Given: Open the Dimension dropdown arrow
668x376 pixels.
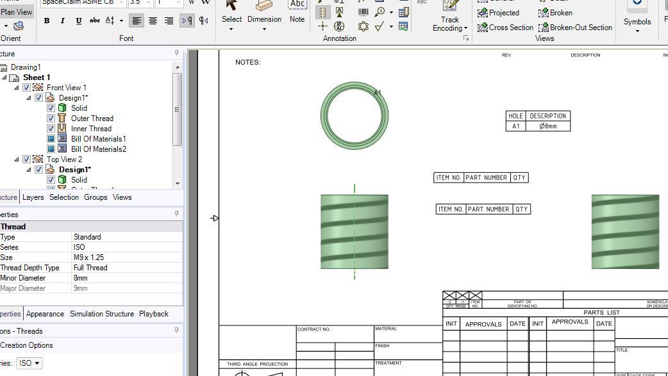Looking at the screenshot, I should 264,29.
